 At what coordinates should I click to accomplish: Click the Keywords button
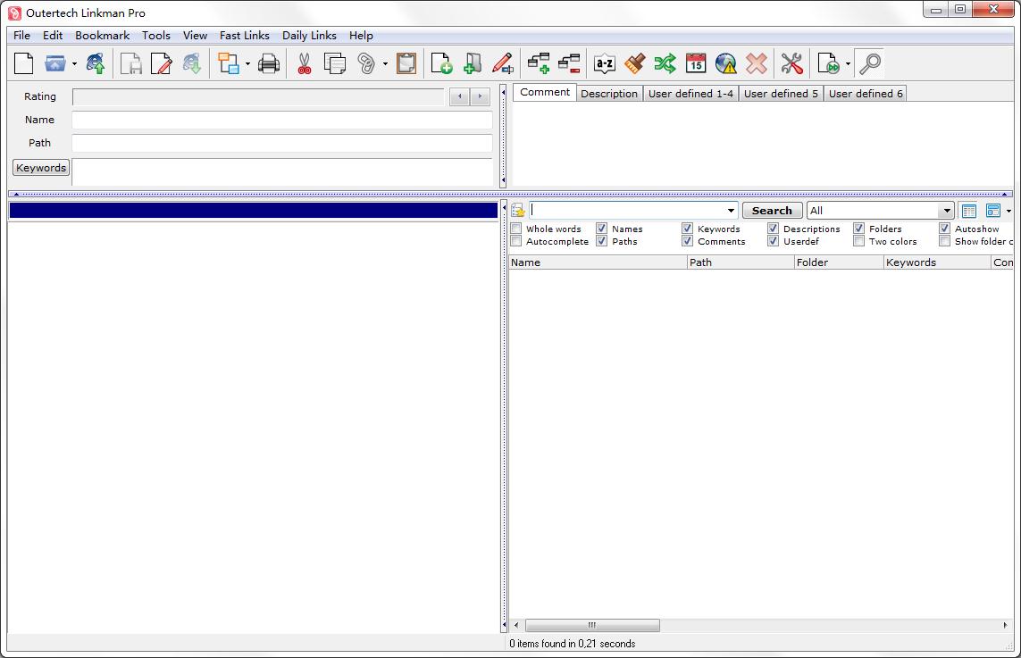(41, 168)
